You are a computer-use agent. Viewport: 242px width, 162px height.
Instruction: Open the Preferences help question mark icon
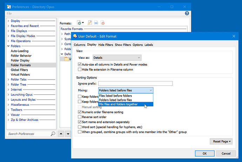tap(187, 13)
